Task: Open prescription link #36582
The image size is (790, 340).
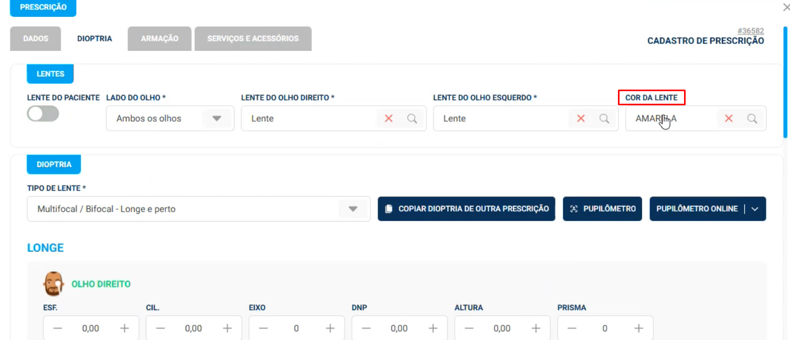Action: [x=750, y=31]
